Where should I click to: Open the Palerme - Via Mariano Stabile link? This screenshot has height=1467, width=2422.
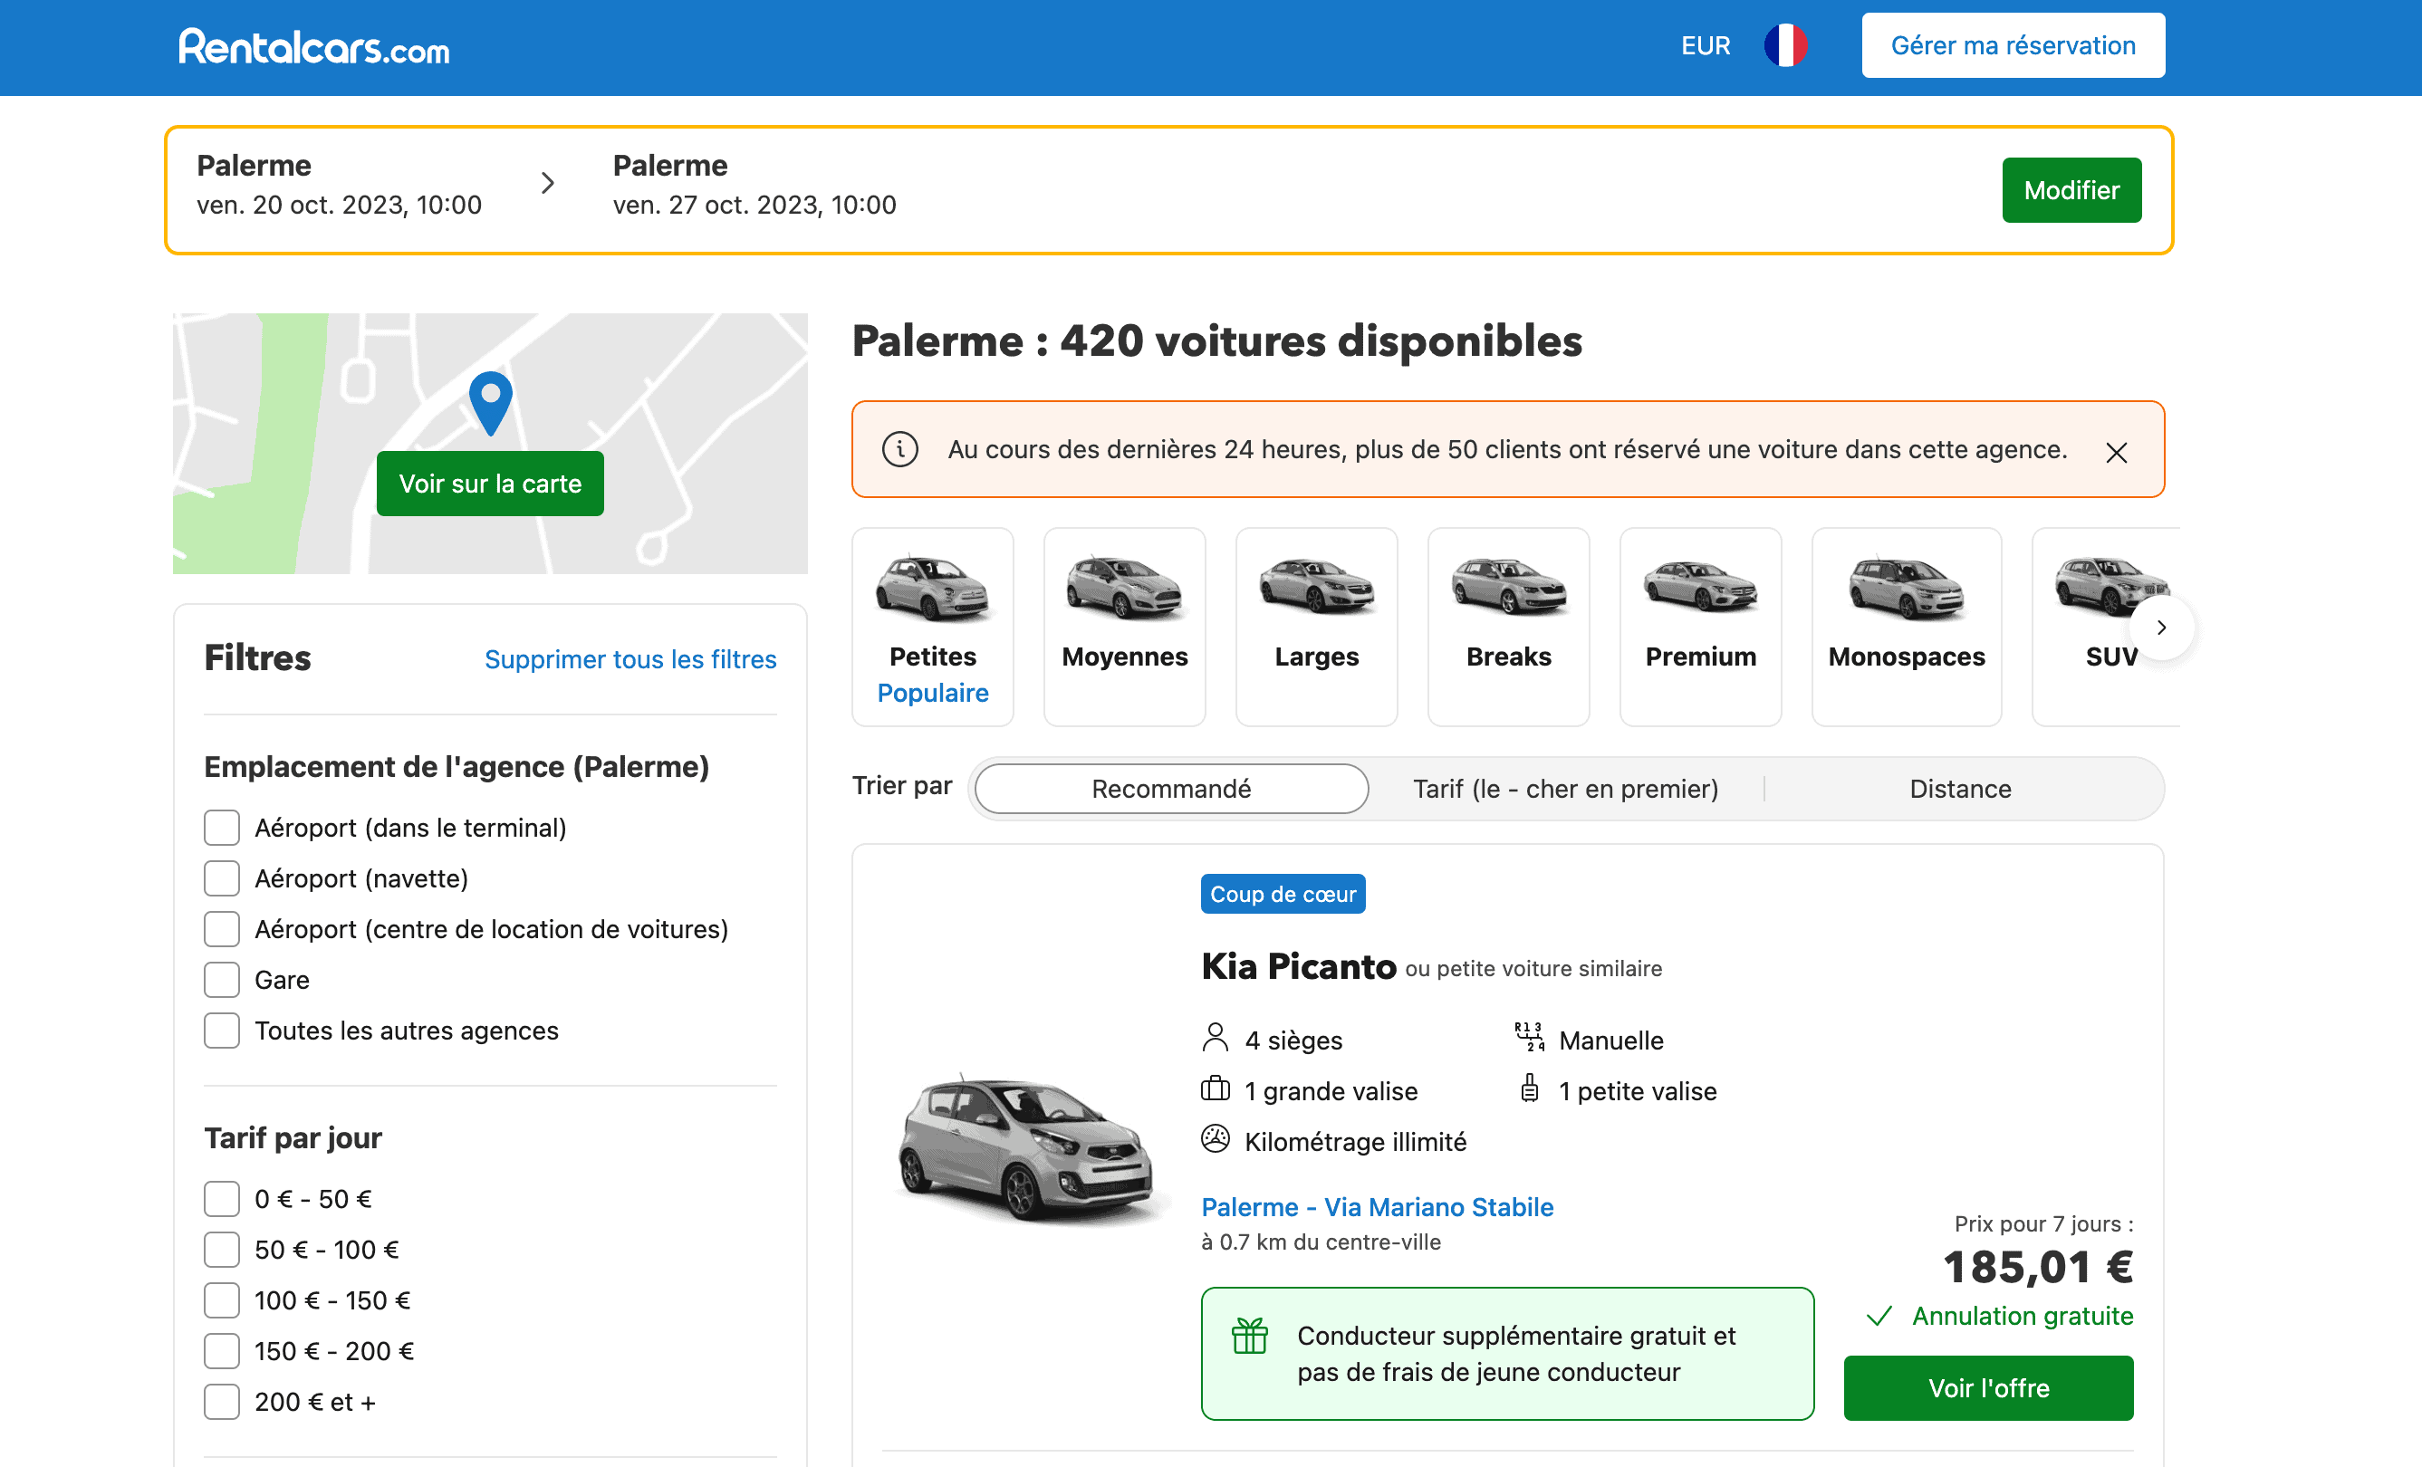[1376, 1206]
